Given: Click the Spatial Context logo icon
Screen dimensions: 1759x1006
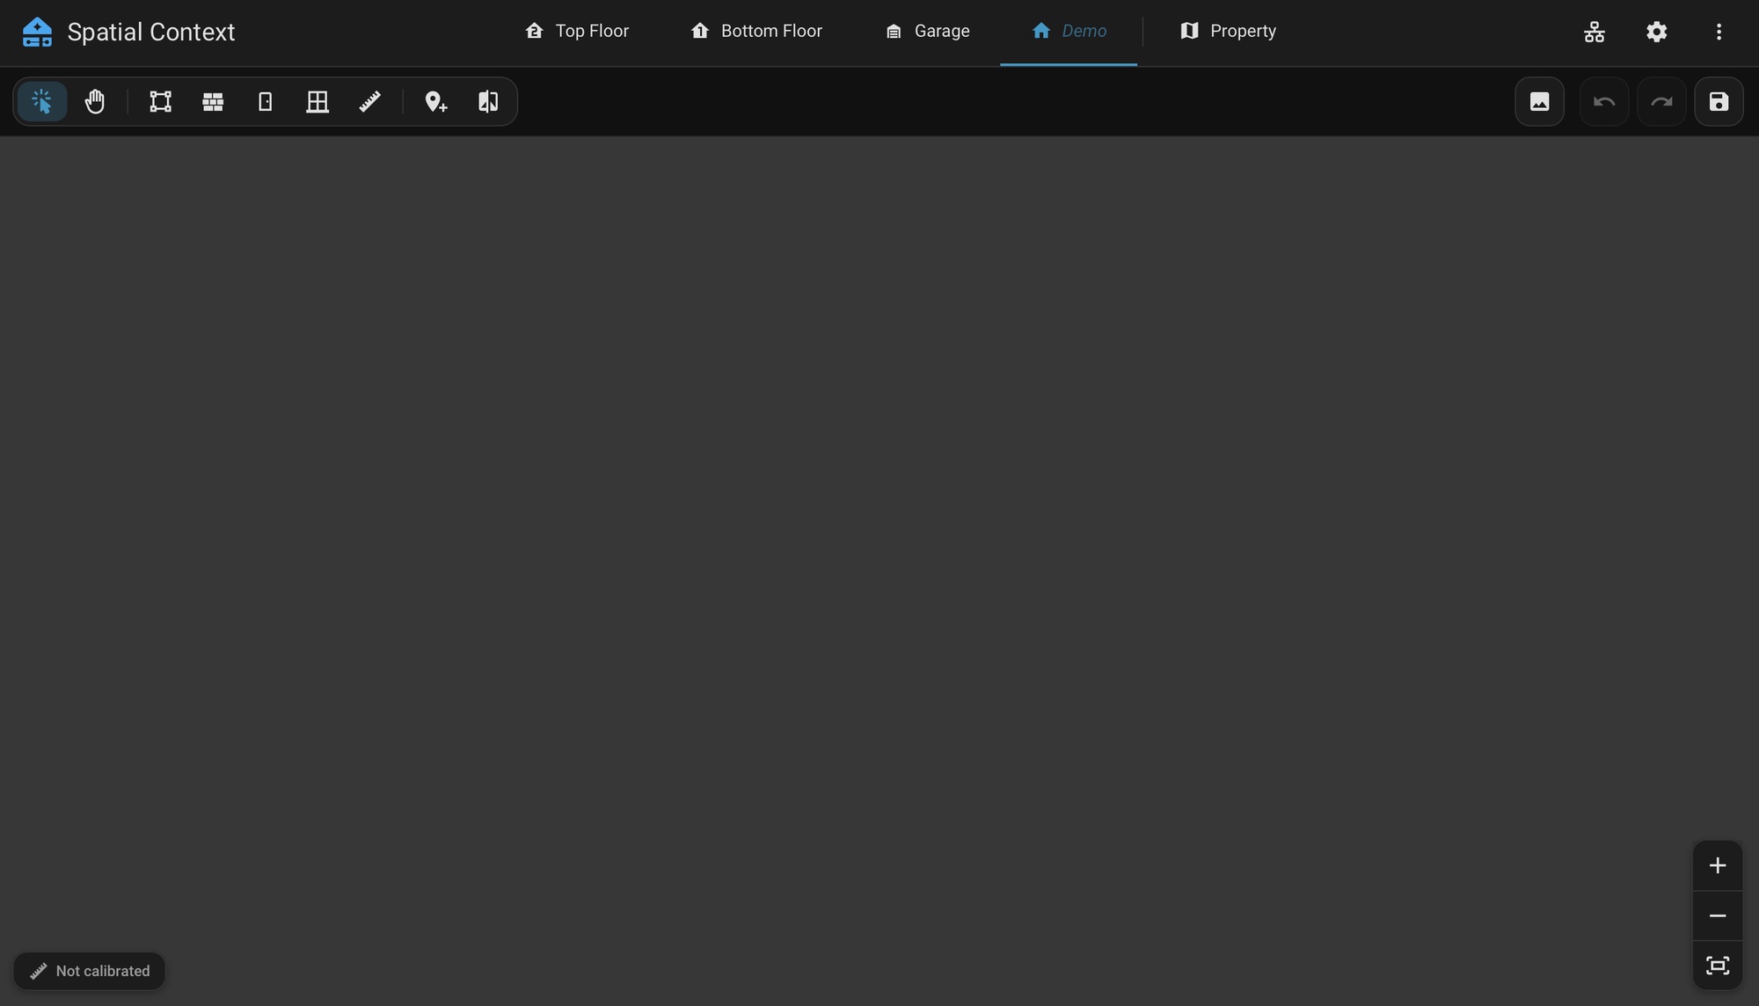Looking at the screenshot, I should tap(37, 33).
